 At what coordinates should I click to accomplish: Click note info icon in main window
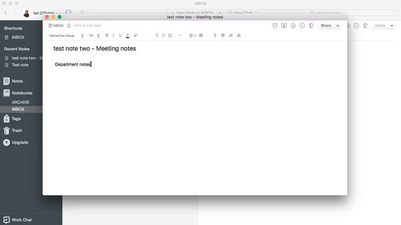tap(357, 26)
